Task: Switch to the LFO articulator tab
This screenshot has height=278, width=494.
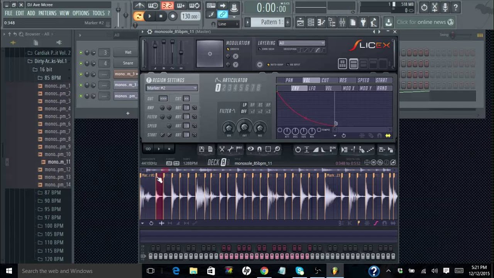Action: pos(312,88)
